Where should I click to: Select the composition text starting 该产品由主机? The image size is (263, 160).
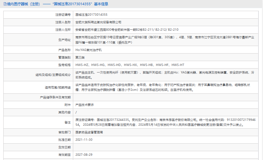click(x=165, y=75)
